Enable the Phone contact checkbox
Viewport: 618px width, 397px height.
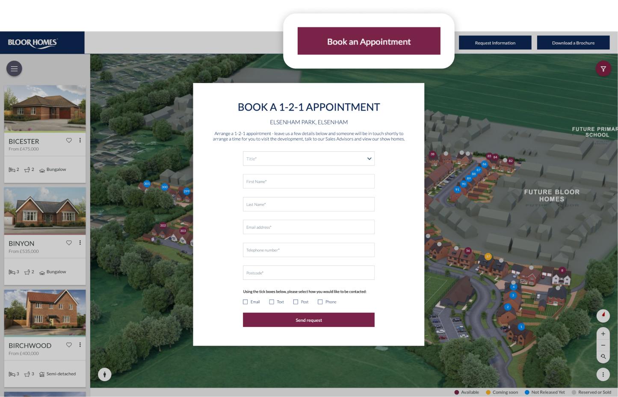coord(320,302)
